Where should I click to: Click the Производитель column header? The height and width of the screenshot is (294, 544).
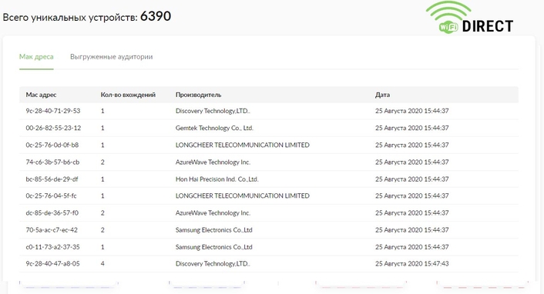(x=199, y=95)
